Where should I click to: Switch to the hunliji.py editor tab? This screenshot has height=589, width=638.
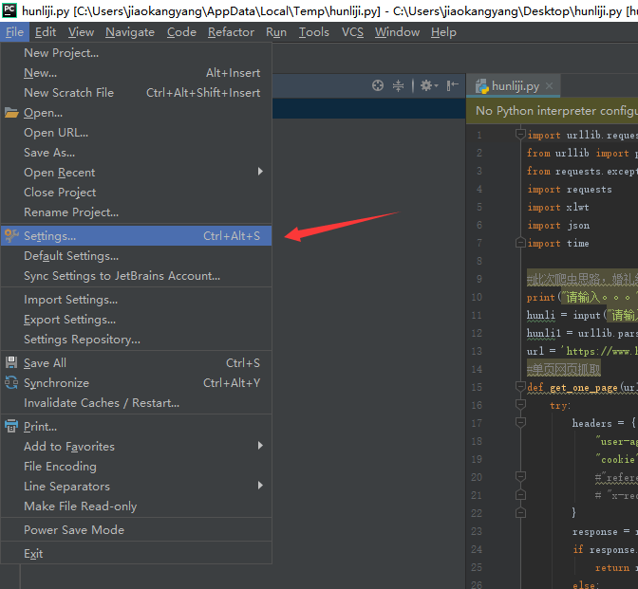[515, 86]
